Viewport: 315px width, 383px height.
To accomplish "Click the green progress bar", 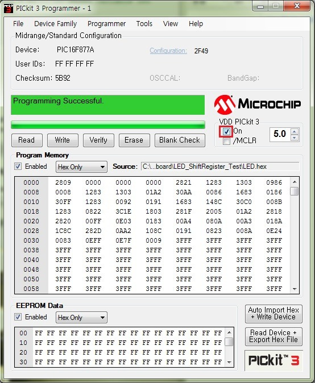I will point(108,124).
